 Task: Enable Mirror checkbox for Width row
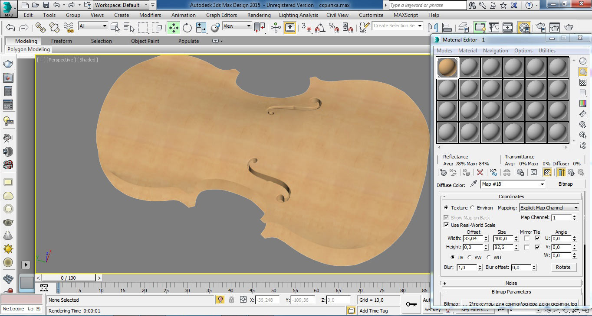coord(527,239)
